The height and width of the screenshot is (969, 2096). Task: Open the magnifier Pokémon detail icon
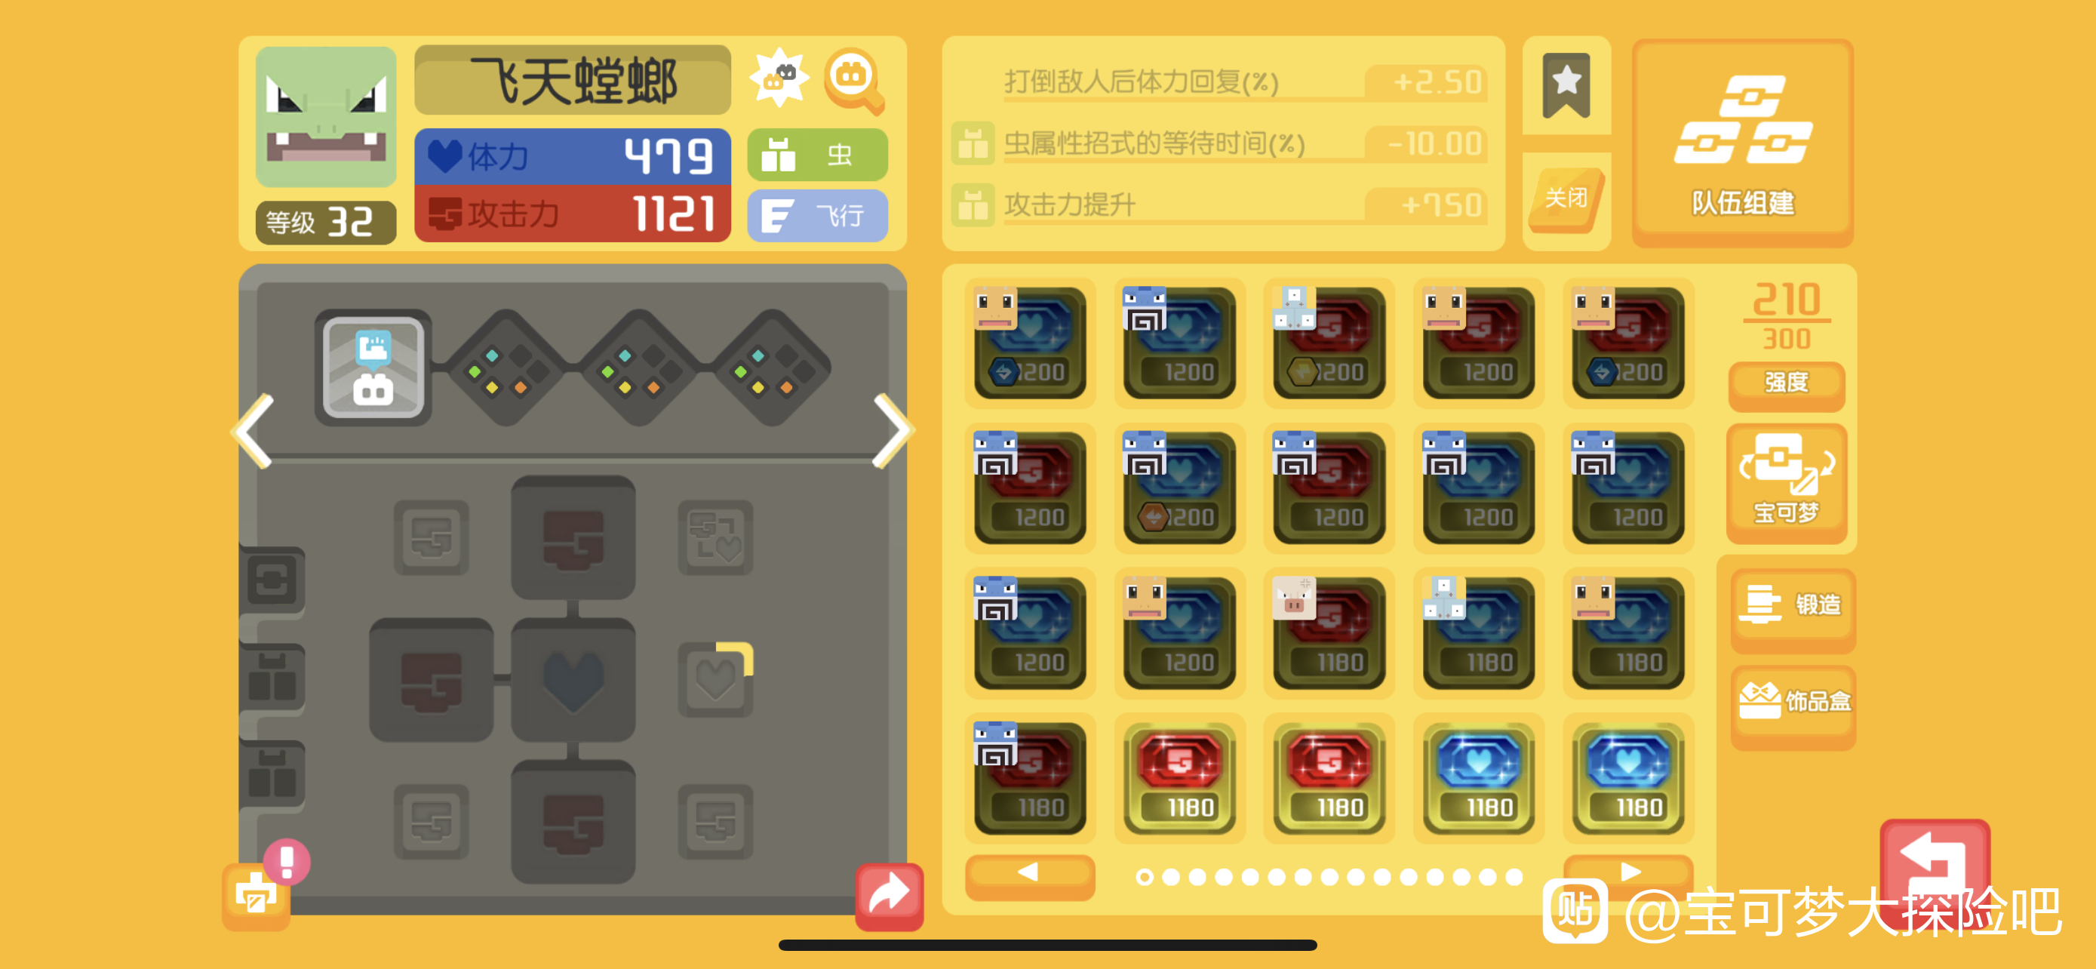tap(853, 81)
